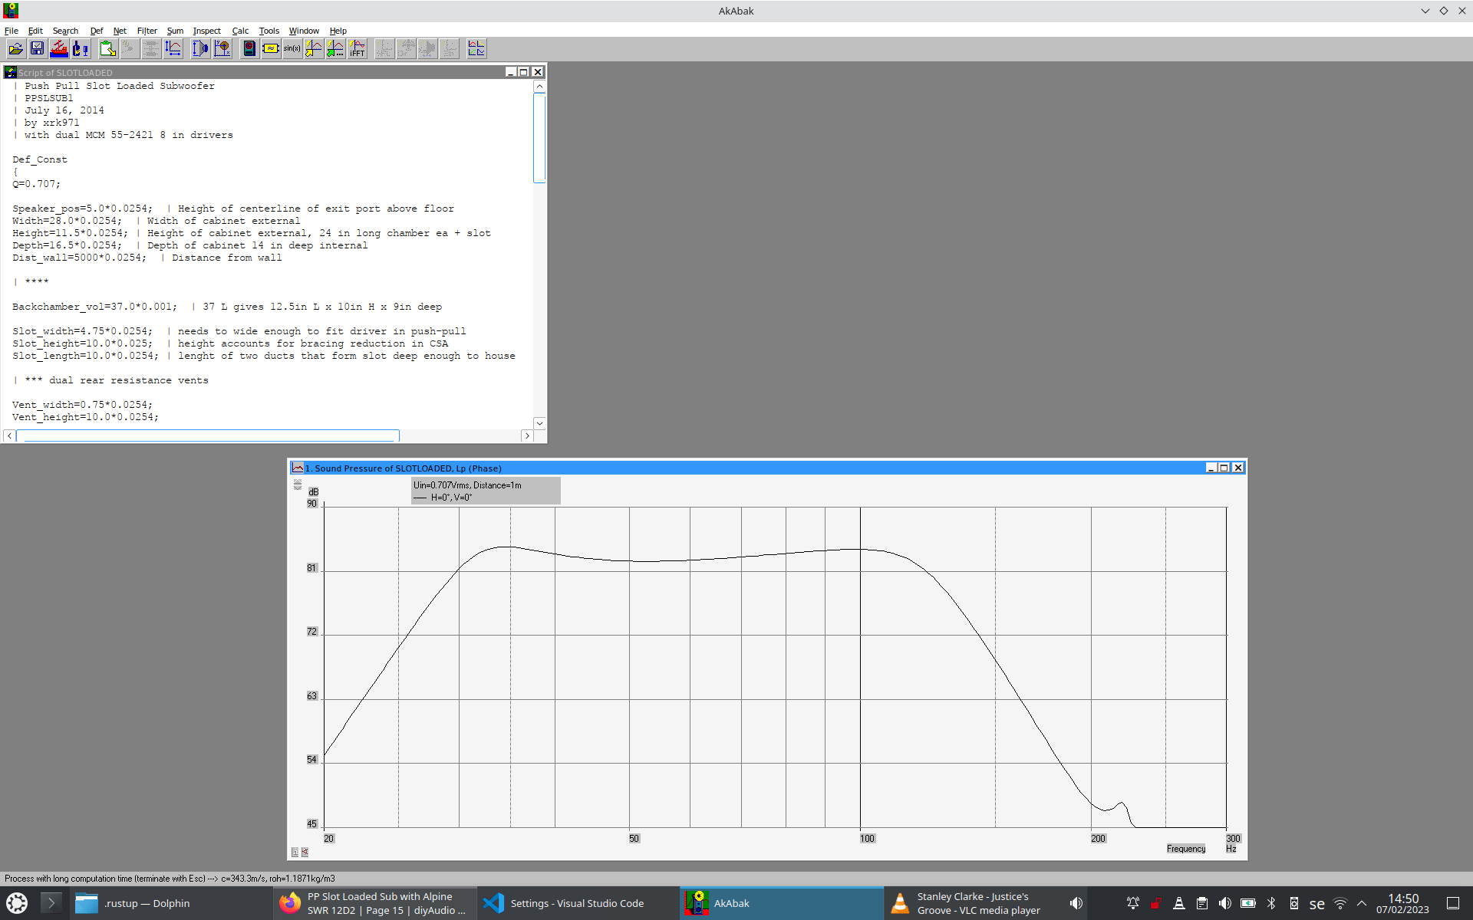The width and height of the screenshot is (1473, 920).
Task: Open the VLC media player taskbar item
Action: click(x=974, y=903)
